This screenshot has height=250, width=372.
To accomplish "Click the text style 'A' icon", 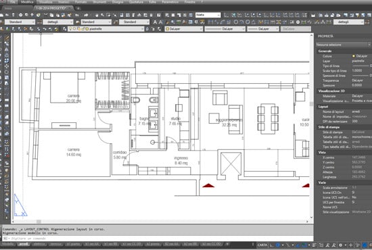I will coord(155,22).
